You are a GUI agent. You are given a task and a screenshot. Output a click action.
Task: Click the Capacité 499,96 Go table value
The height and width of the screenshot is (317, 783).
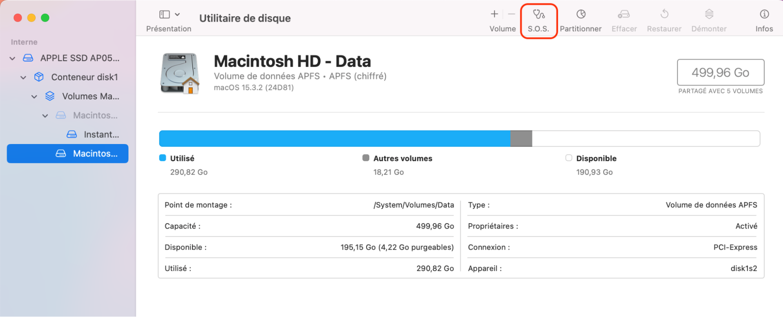[x=435, y=226]
